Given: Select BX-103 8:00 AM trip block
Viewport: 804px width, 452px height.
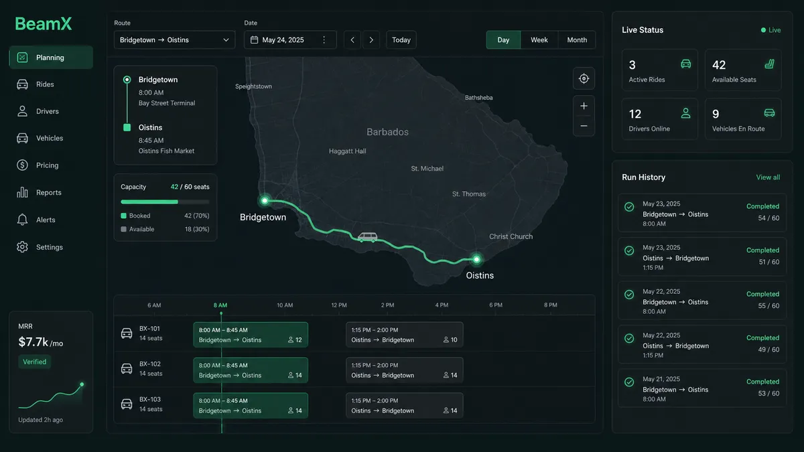Looking at the screenshot, I should [251, 406].
